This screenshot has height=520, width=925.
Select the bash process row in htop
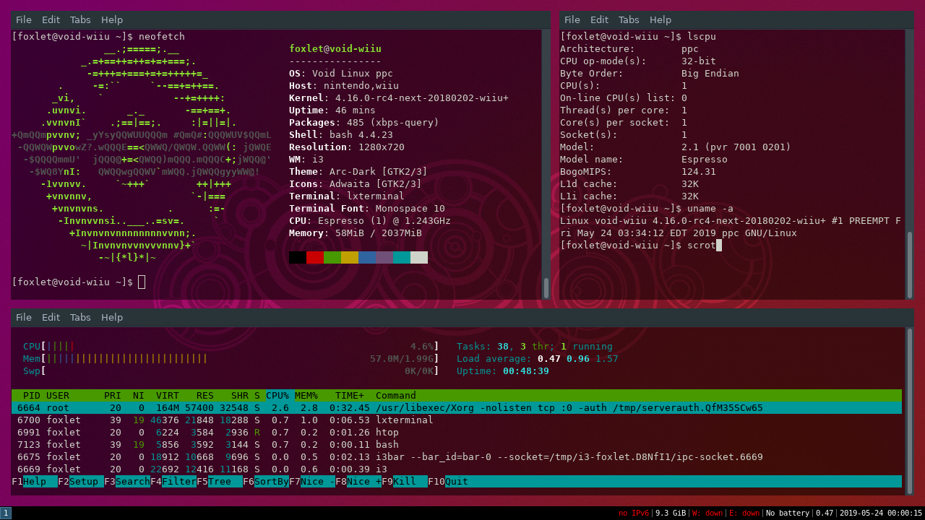[457, 445]
